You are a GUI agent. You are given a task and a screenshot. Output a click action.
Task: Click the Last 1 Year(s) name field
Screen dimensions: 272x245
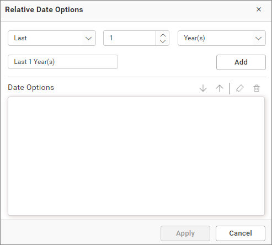[63, 62]
